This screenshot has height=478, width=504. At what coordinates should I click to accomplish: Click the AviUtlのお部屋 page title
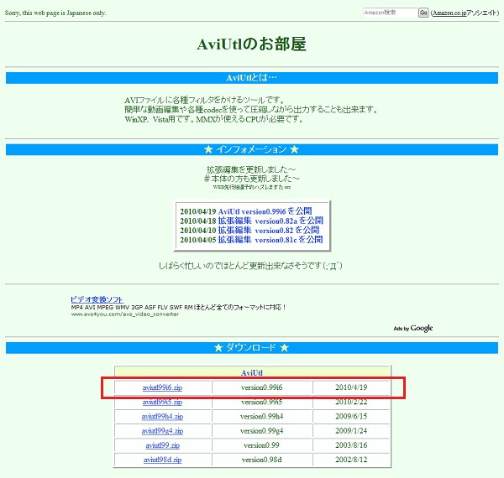252,44
